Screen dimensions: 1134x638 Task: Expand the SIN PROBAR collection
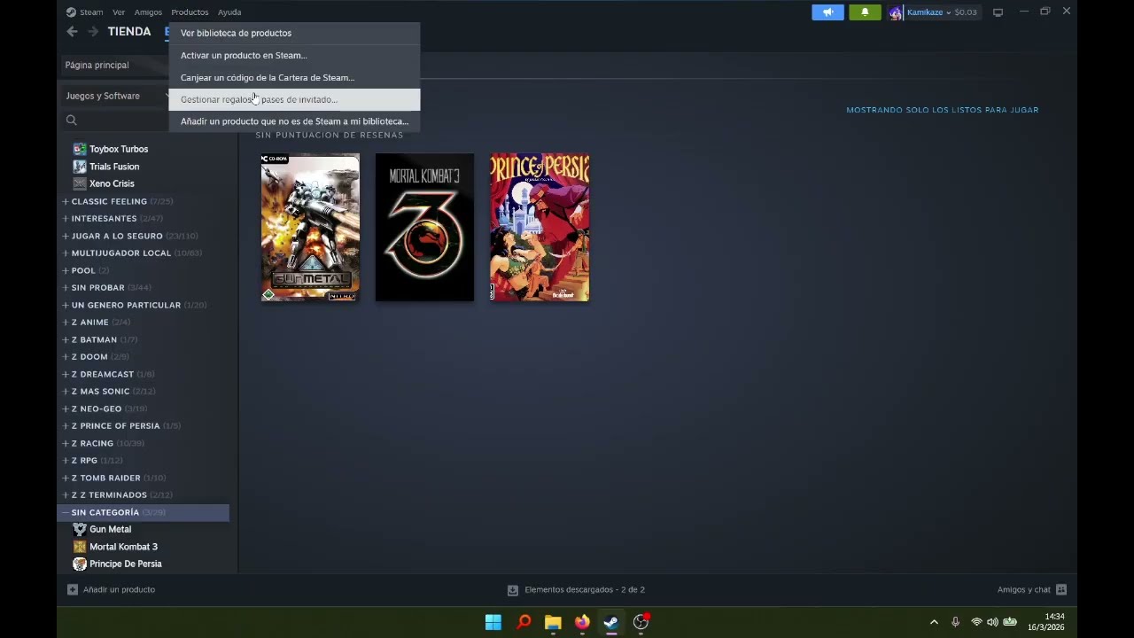pyautogui.click(x=65, y=287)
